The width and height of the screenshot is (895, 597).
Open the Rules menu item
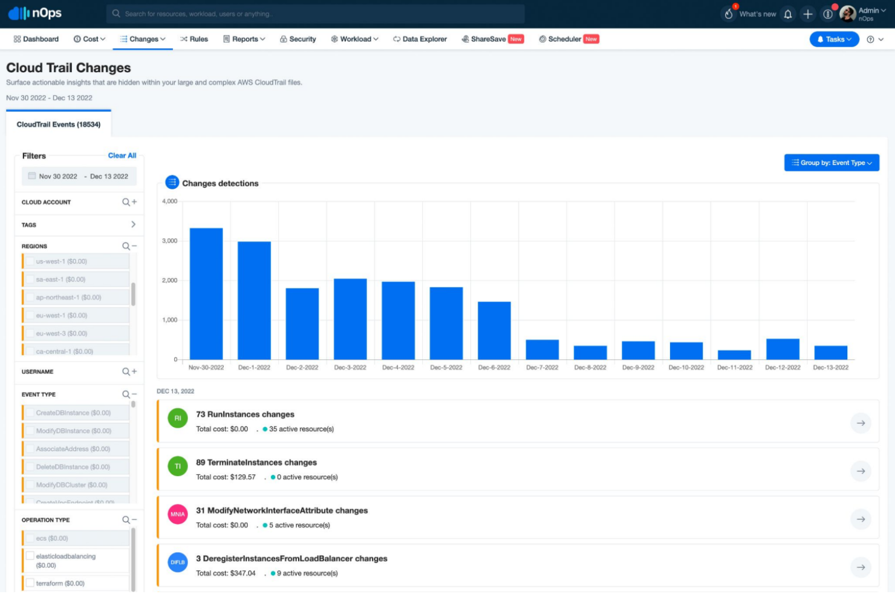(x=194, y=39)
